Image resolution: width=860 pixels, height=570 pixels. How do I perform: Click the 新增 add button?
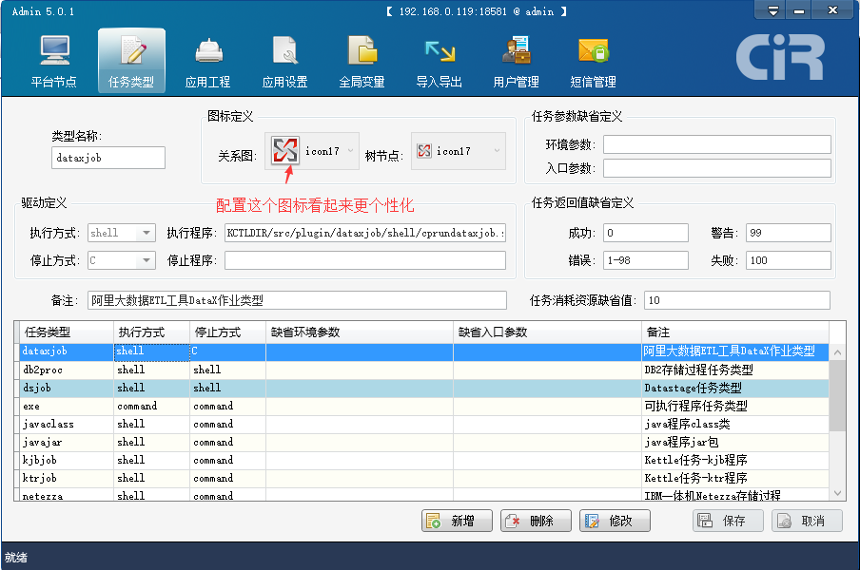[457, 521]
